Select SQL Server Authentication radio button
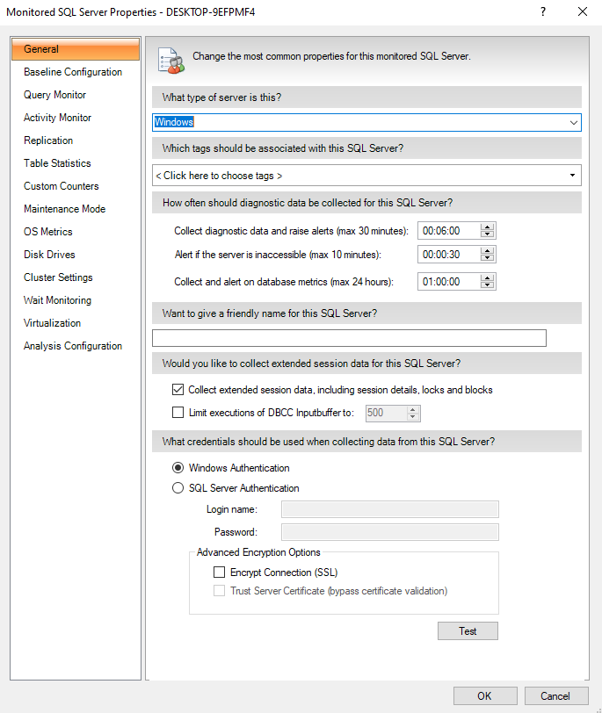 pos(178,488)
